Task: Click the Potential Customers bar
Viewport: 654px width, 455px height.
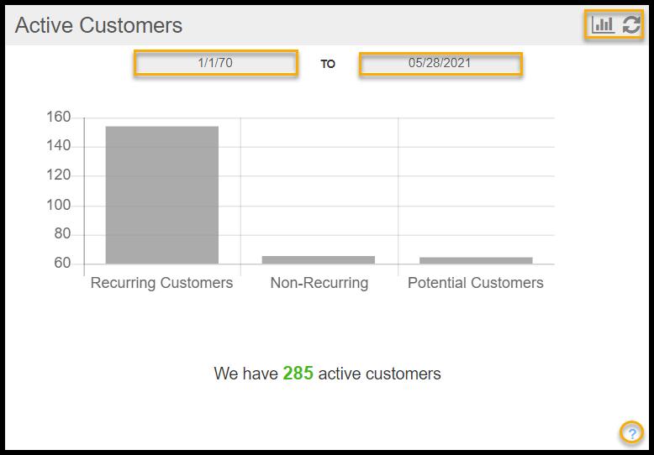Action: 476,260
